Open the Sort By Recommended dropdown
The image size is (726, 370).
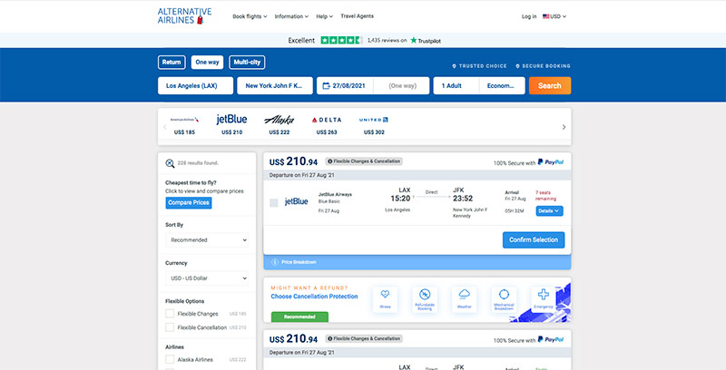pos(207,240)
